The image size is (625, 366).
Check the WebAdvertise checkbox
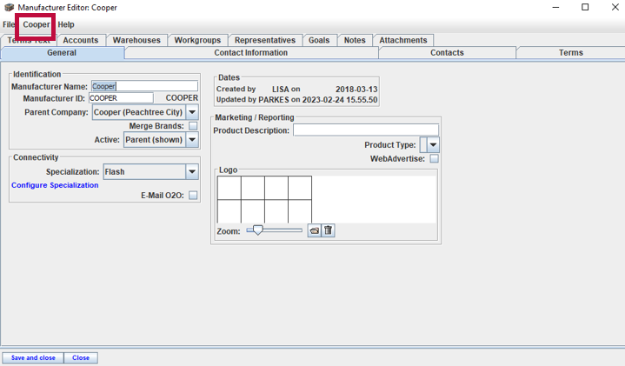[434, 159]
